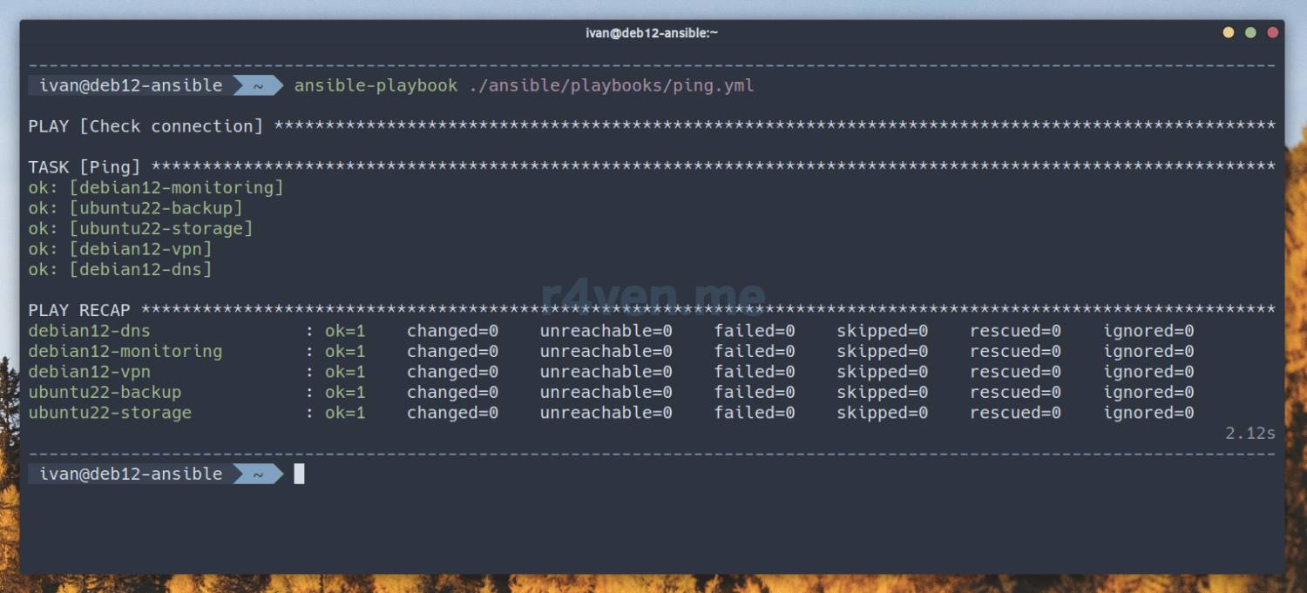Click the r4ven.me watermark text
The width and height of the screenshot is (1307, 593).
(653, 296)
